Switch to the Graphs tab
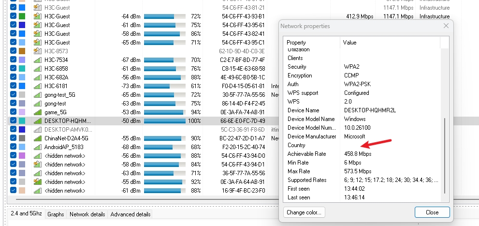Screen dimensions: 479x226 point(56,214)
